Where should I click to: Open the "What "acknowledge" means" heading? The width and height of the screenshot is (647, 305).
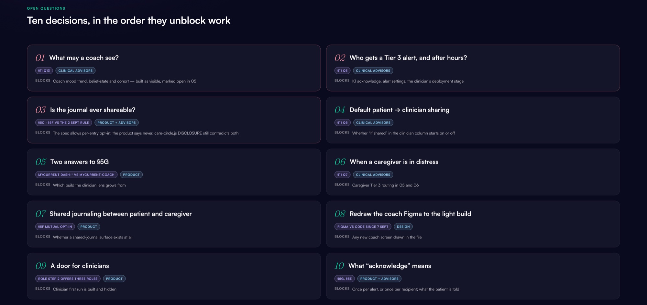389,266
